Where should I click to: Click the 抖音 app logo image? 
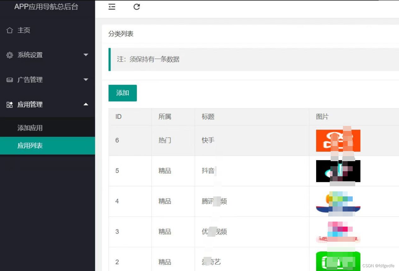click(x=338, y=171)
